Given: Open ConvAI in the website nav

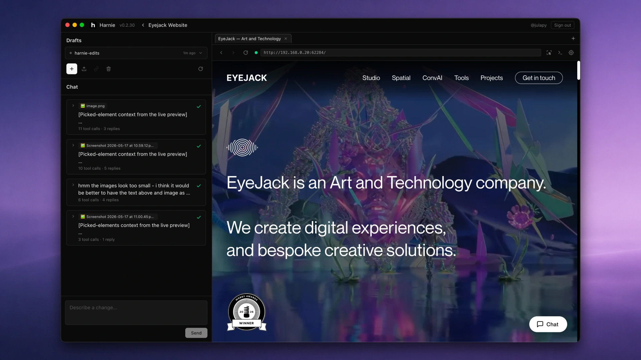Looking at the screenshot, I should point(432,78).
